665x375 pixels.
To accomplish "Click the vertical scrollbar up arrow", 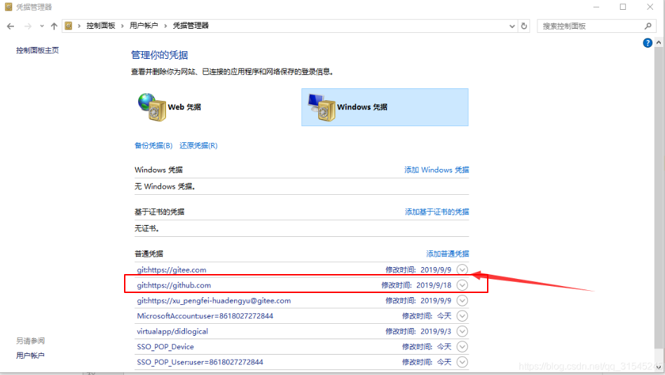I will [658, 43].
